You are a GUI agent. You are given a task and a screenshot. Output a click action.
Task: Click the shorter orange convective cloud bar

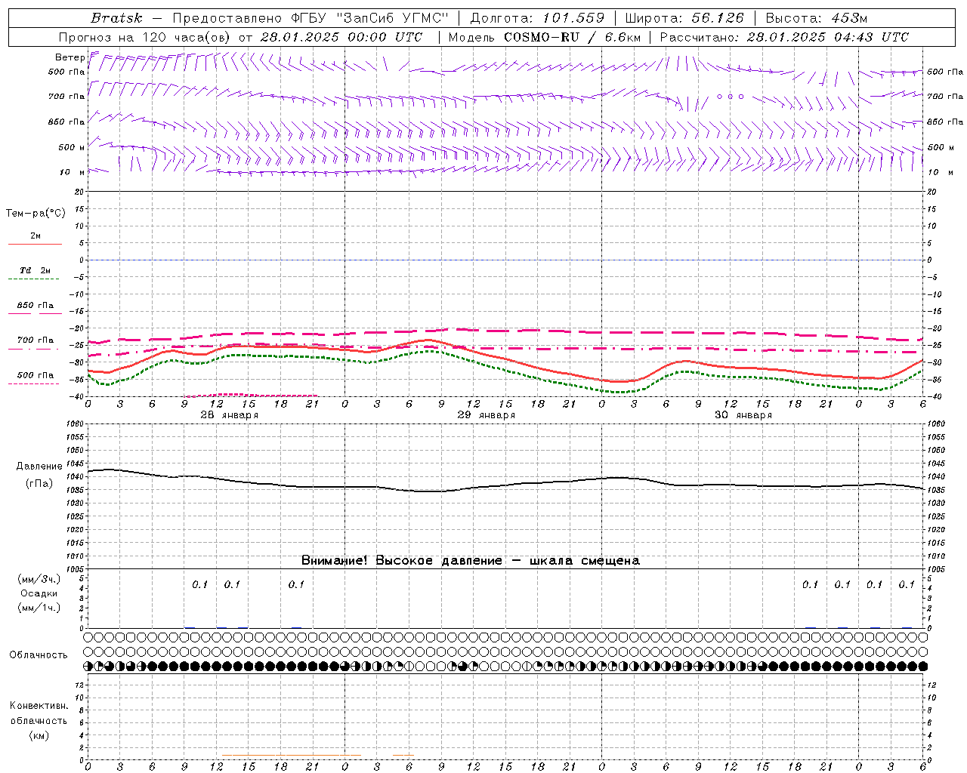coord(403,755)
